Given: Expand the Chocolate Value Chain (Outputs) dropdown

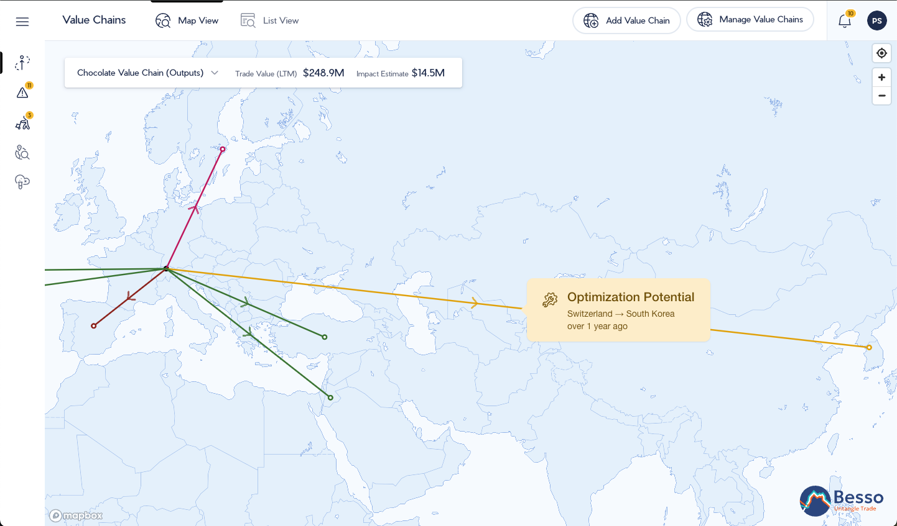Looking at the screenshot, I should tap(147, 73).
